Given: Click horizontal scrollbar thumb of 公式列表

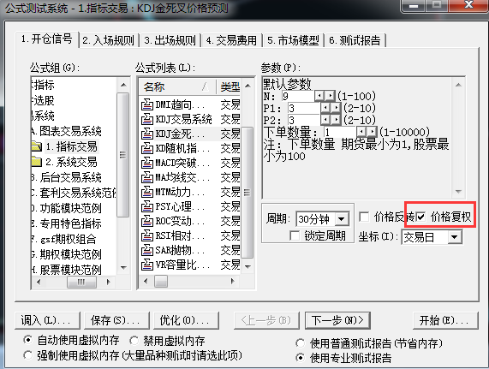Looking at the screenshot, I should pos(161,281).
